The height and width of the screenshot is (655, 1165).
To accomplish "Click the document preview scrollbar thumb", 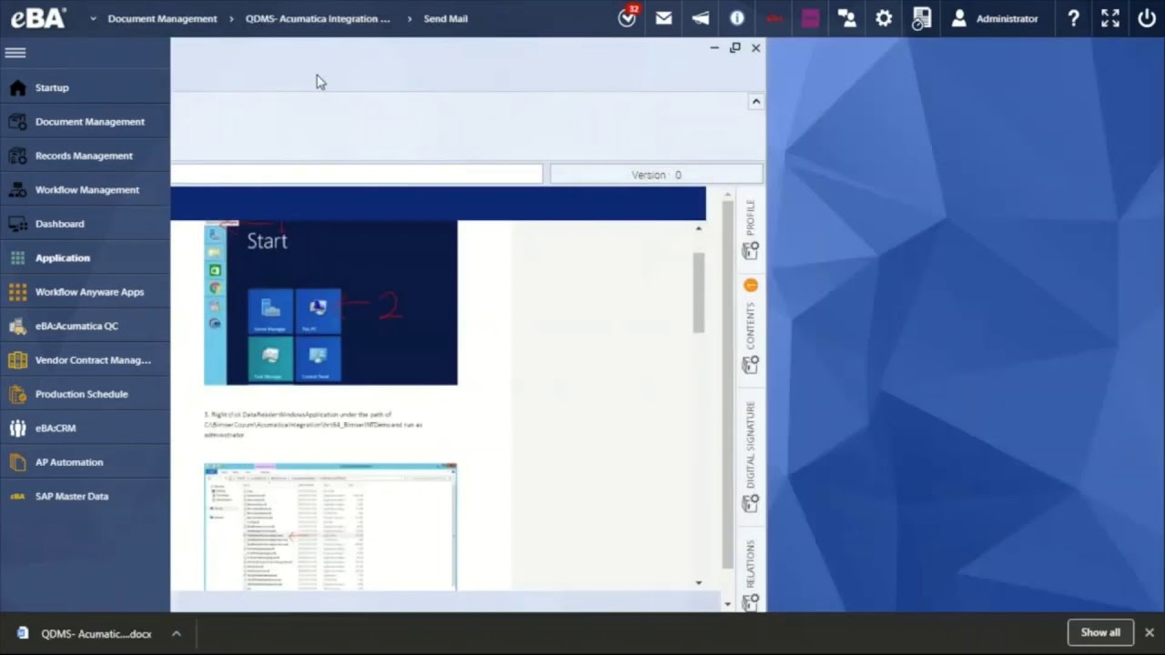I will (x=698, y=292).
